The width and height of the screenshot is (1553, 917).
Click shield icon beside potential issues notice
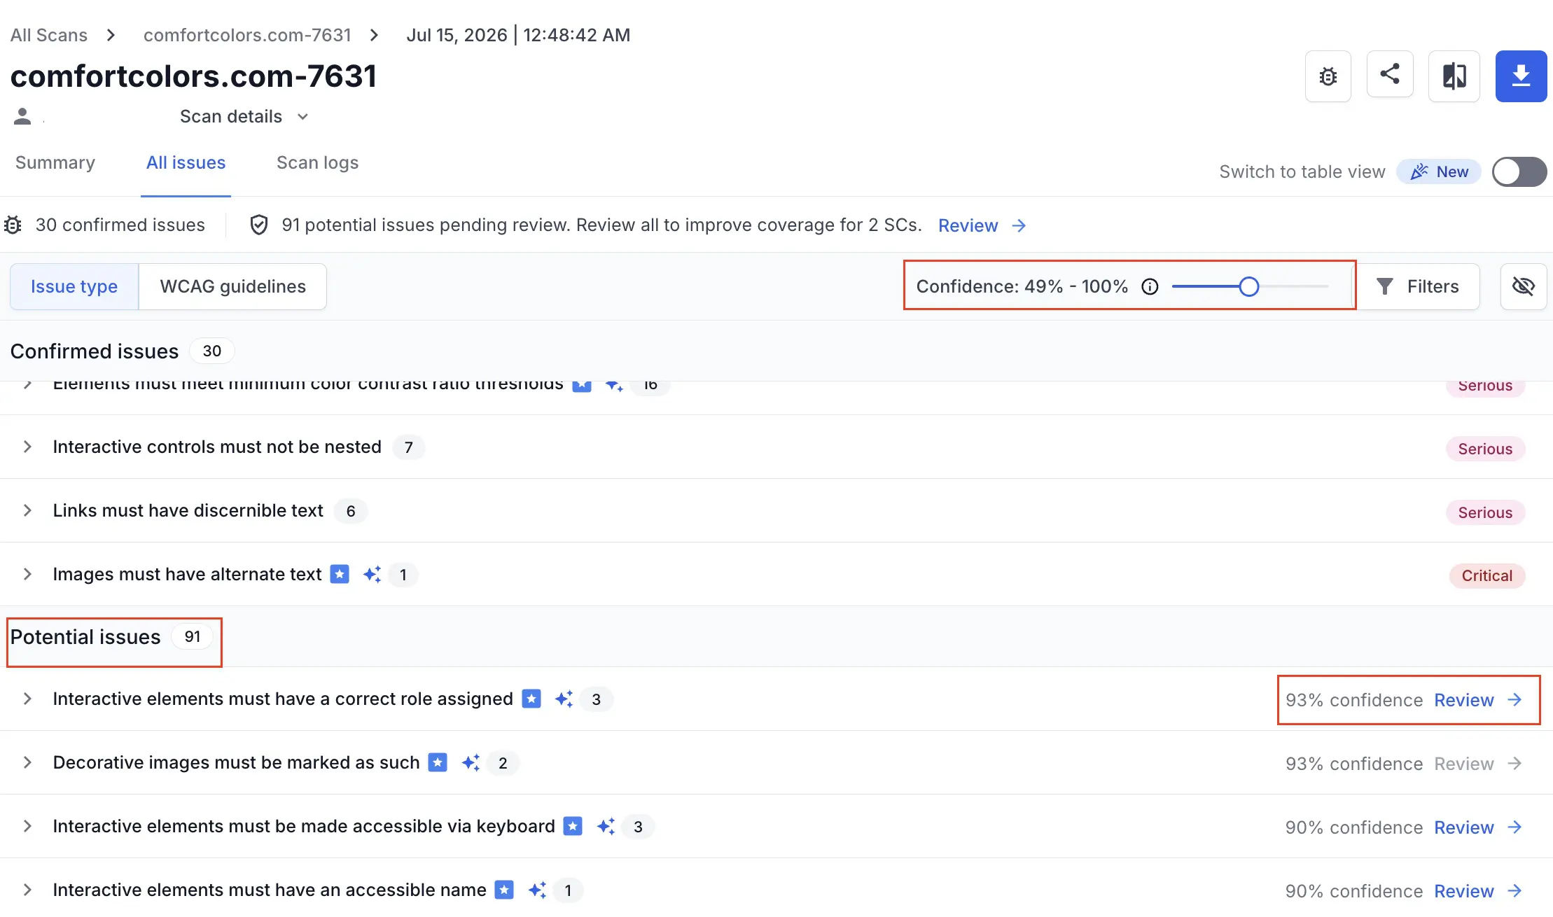pyautogui.click(x=259, y=225)
